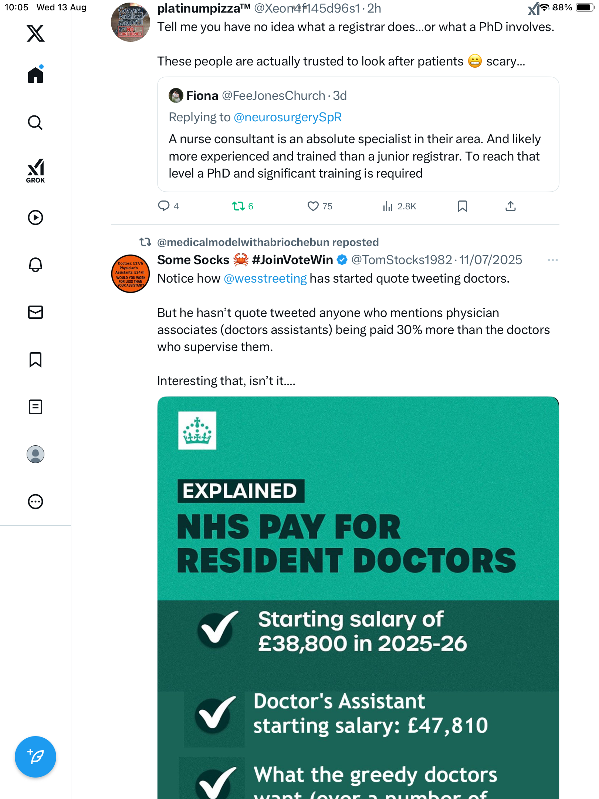The width and height of the screenshot is (599, 799).
Task: Open Grok assistant in sidebar
Action: click(x=35, y=171)
